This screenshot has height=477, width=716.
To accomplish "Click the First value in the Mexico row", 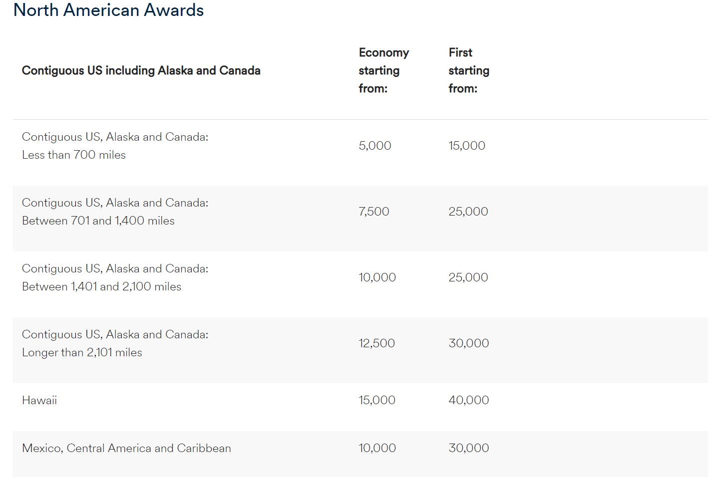I will 469,448.
